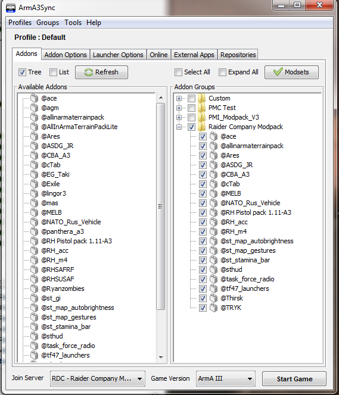Open the Groups menu
The width and height of the screenshot is (339, 395).
48,23
